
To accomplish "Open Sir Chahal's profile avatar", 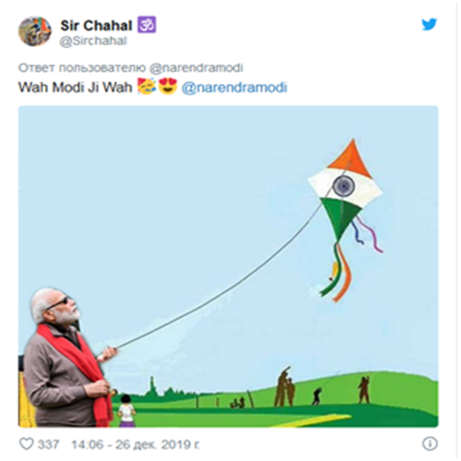I will (35, 31).
